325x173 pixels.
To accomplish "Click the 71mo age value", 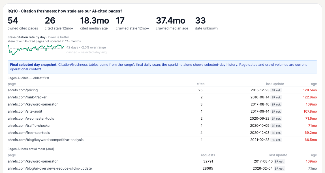I will [x=313, y=125].
